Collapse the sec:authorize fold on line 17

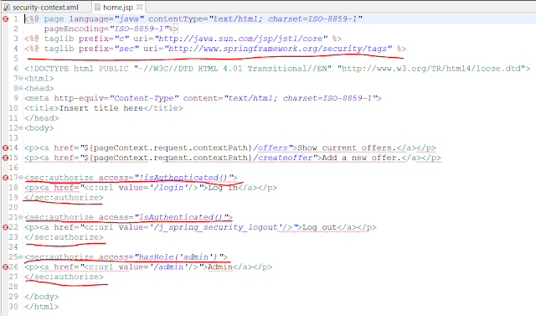20,178
